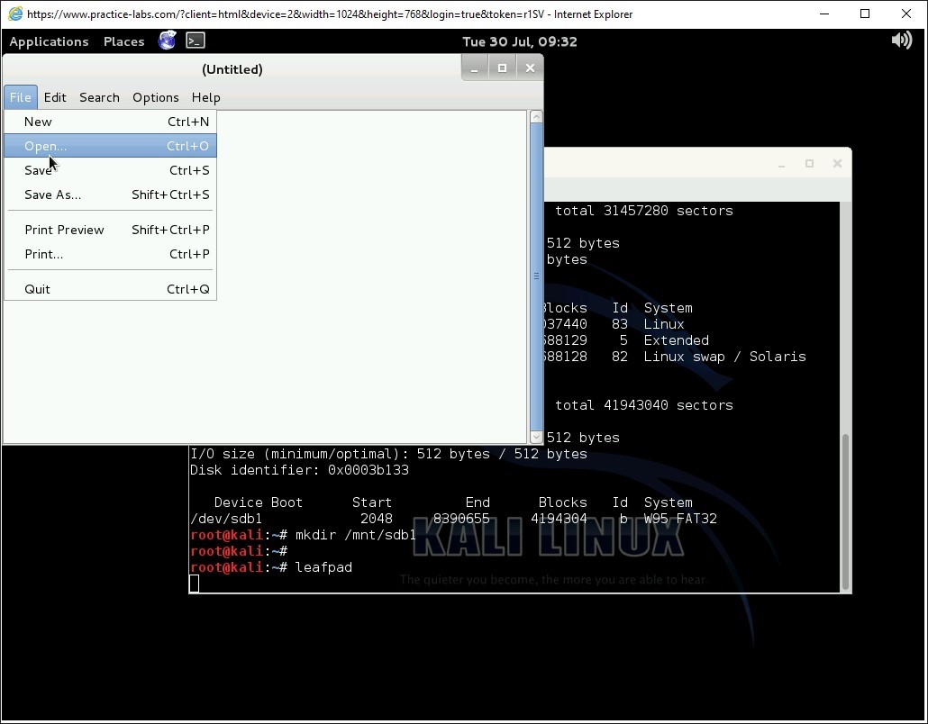
Task: Click Leafpad scrollbar up arrow
Action: (x=536, y=116)
